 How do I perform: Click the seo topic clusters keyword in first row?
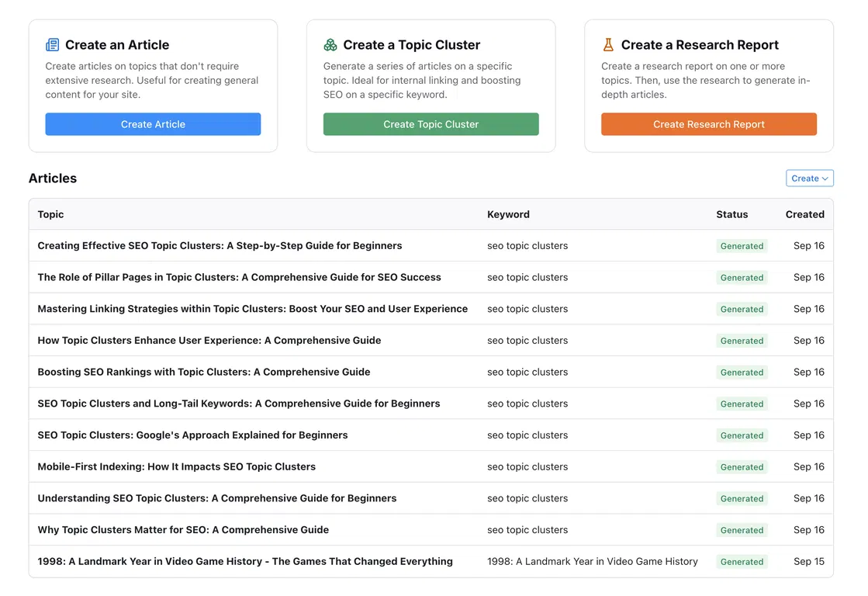pyautogui.click(x=527, y=245)
